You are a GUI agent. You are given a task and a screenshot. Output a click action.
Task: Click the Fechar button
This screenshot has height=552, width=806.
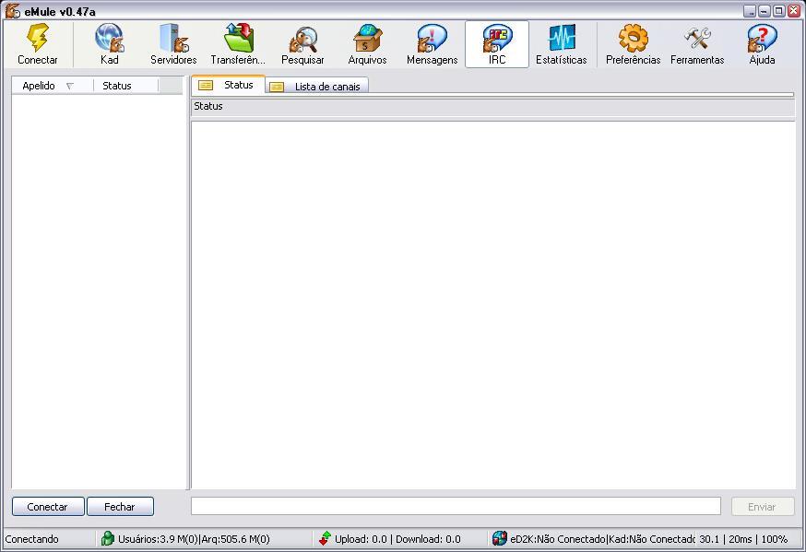pos(120,506)
